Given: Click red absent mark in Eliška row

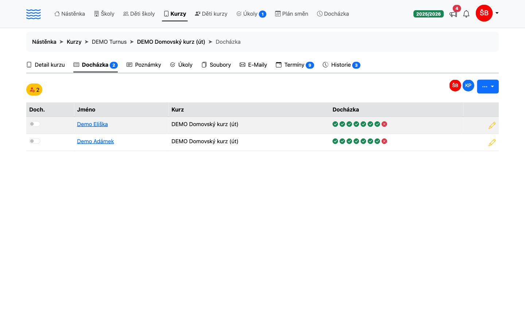Looking at the screenshot, I should pyautogui.click(x=384, y=124).
